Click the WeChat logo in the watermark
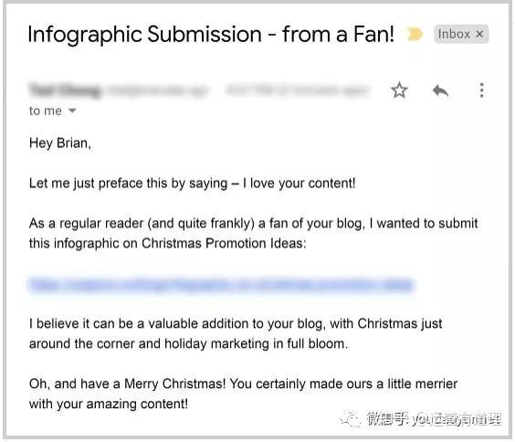 pyautogui.click(x=352, y=419)
